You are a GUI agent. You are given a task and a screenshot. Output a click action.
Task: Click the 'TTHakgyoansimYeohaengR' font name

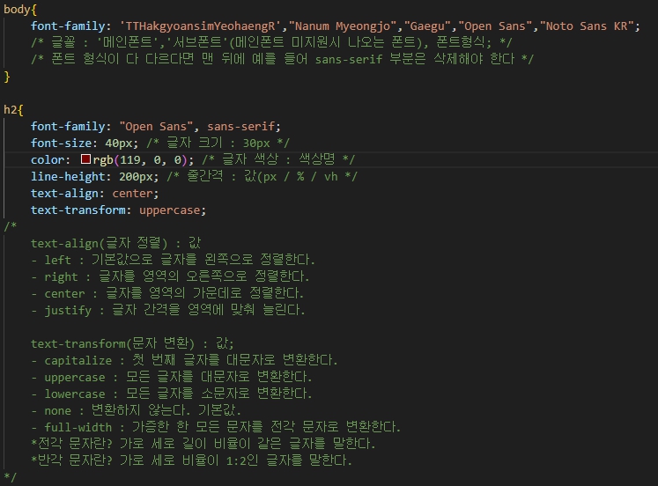pos(200,26)
